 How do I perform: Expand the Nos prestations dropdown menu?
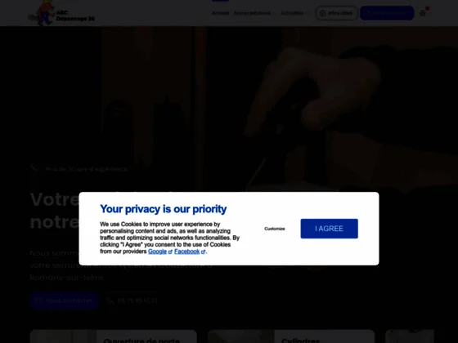(x=254, y=13)
